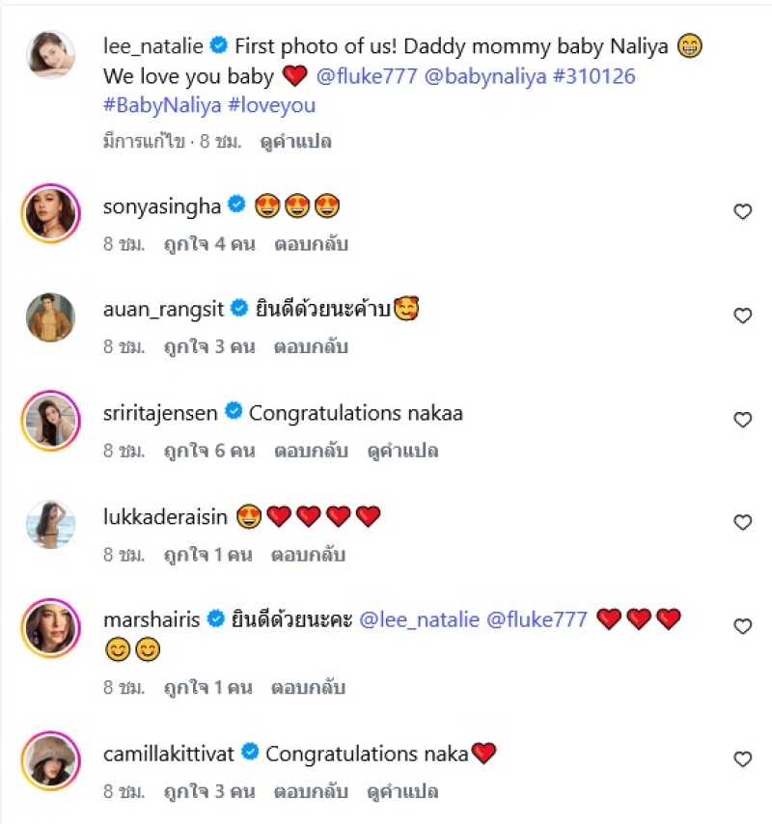772x824 pixels.
Task: Tap the heart next to sriritajensen's comment
Action: tap(742, 420)
